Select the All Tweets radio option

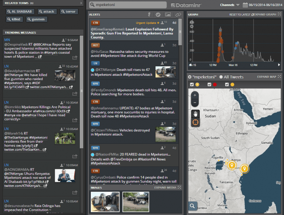click(x=221, y=77)
